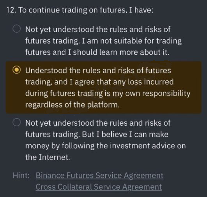207x197 pixels.
Task: Click the line 'during futures trading is my own responsibility'
Action: [x=108, y=94]
